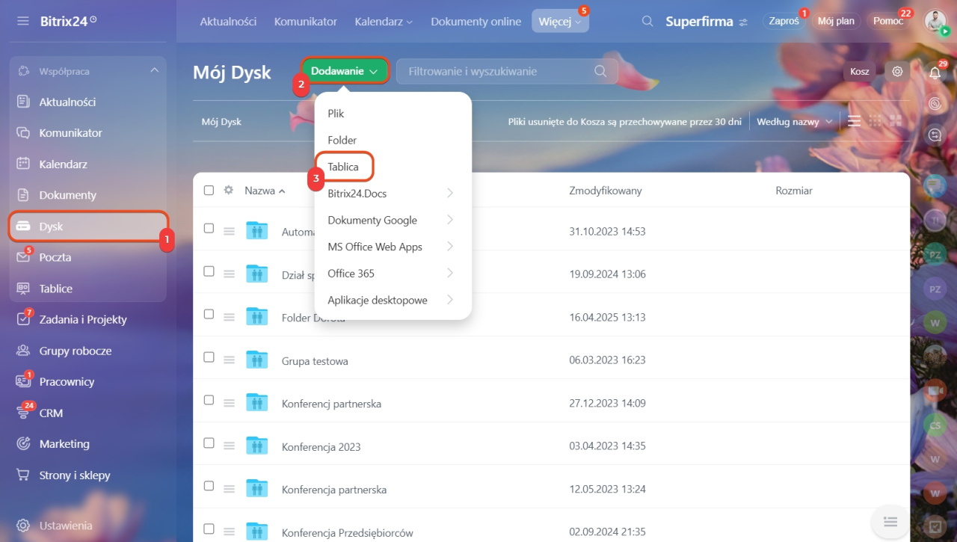Image resolution: width=957 pixels, height=542 pixels.
Task: Open CRM in the left sidebar
Action: (88, 413)
